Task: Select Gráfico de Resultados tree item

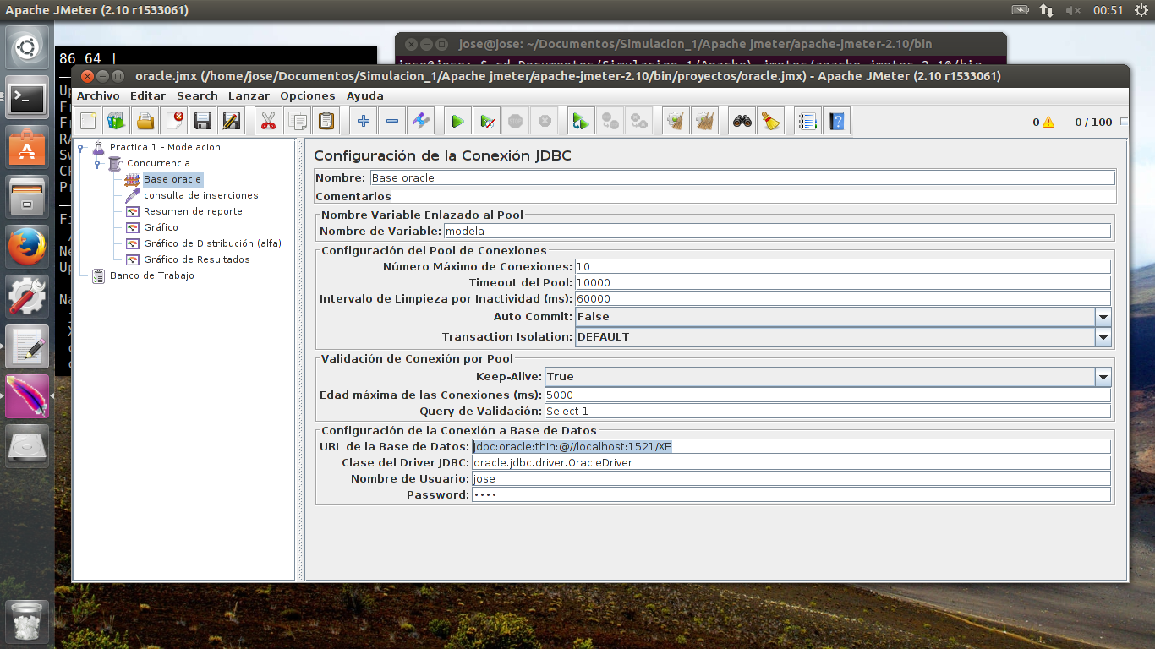Action: coord(197,259)
